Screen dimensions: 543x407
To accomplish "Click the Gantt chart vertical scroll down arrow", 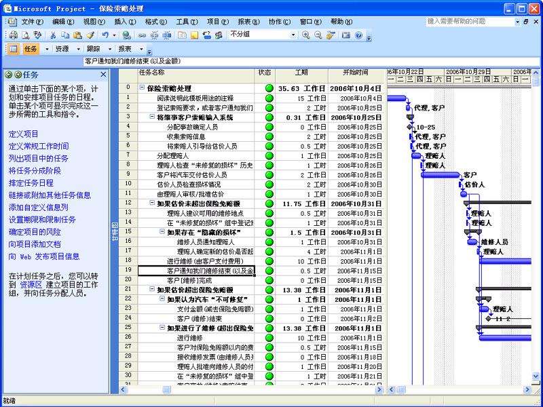I will [x=536, y=376].
